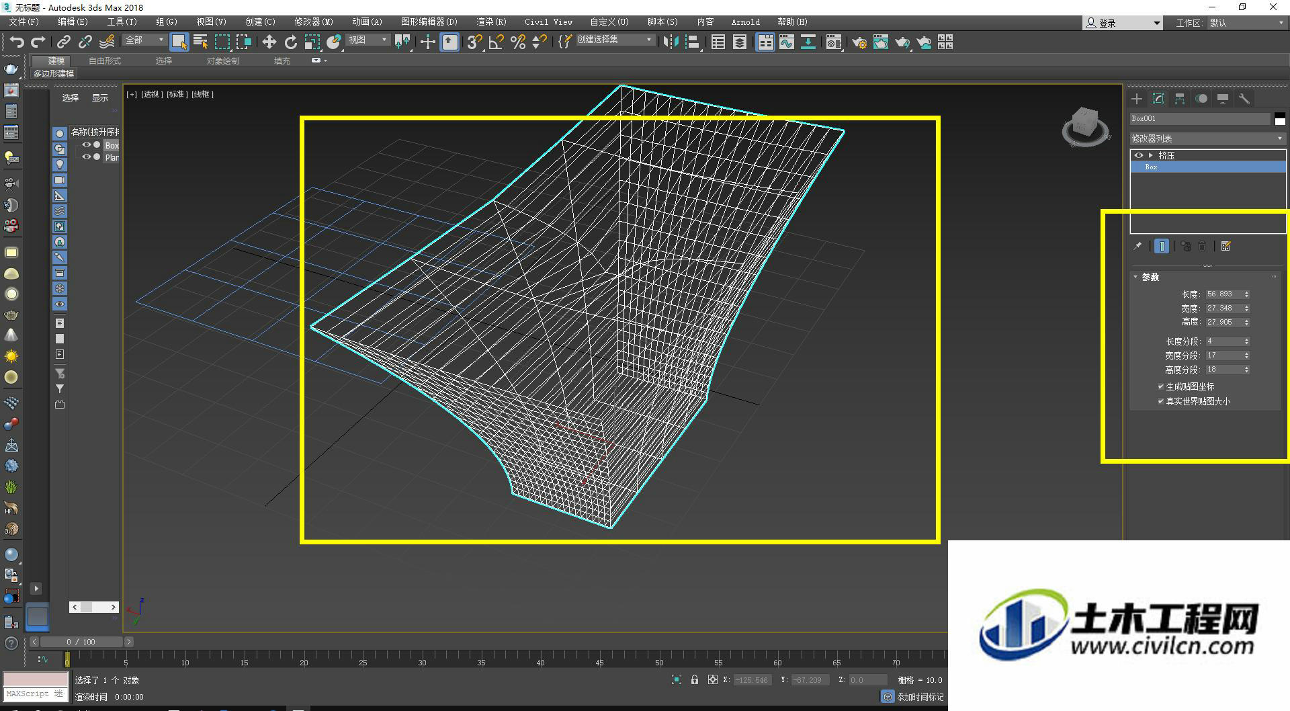This screenshot has width=1290, height=711.
Task: Click the 添加时间标记 time tag button
Action: click(x=913, y=697)
